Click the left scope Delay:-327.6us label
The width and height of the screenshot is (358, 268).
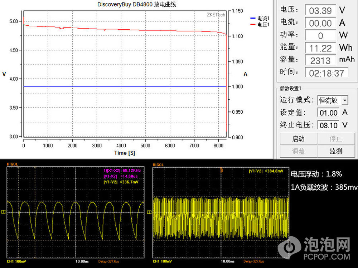pyautogui.click(x=109, y=262)
